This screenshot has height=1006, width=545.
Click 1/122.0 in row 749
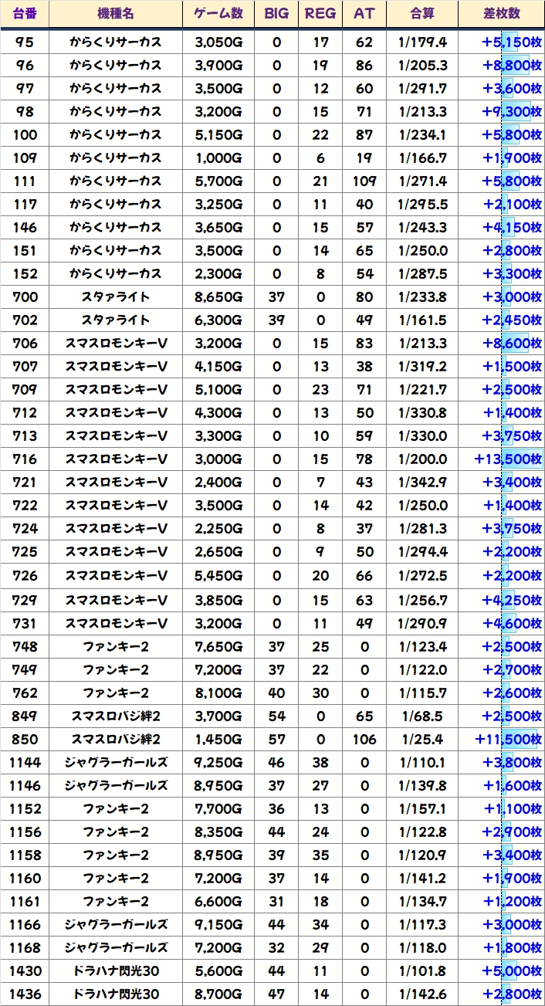(x=422, y=669)
